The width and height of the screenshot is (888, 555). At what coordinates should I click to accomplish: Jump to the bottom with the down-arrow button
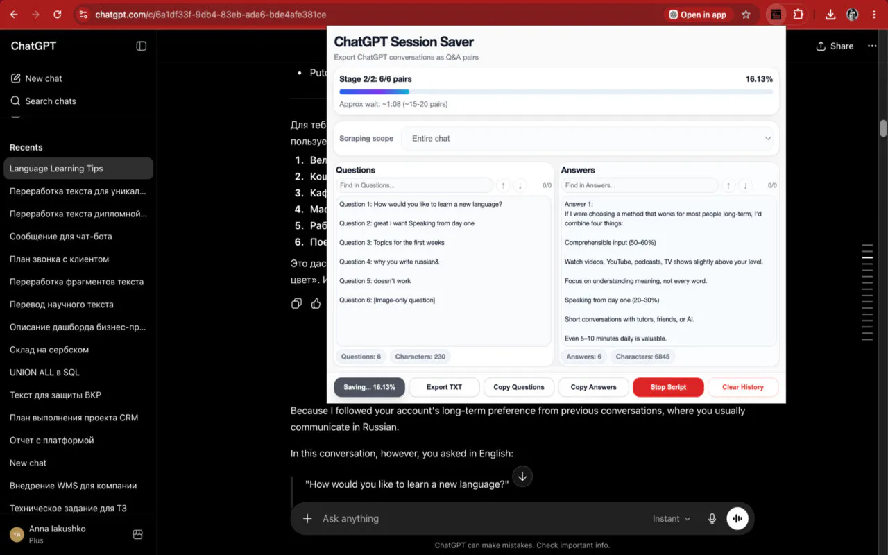(522, 476)
